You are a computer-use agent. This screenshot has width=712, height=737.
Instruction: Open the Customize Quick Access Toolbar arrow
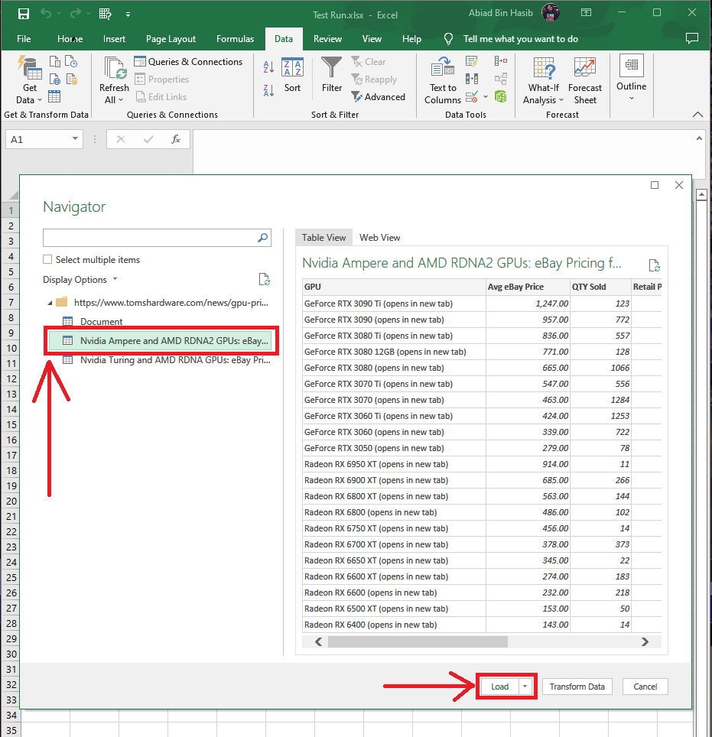point(128,15)
